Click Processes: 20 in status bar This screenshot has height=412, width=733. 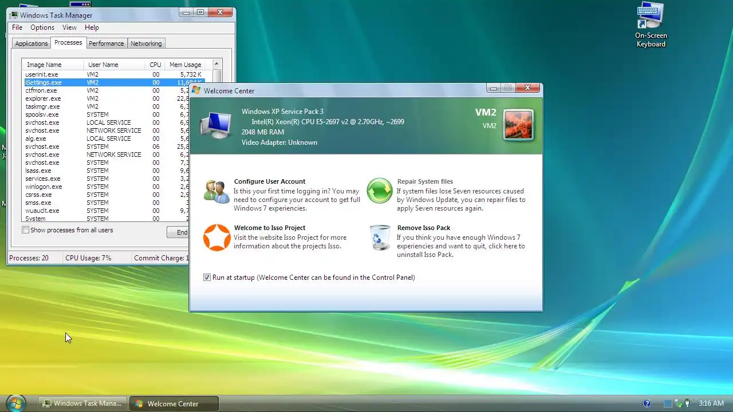click(29, 258)
